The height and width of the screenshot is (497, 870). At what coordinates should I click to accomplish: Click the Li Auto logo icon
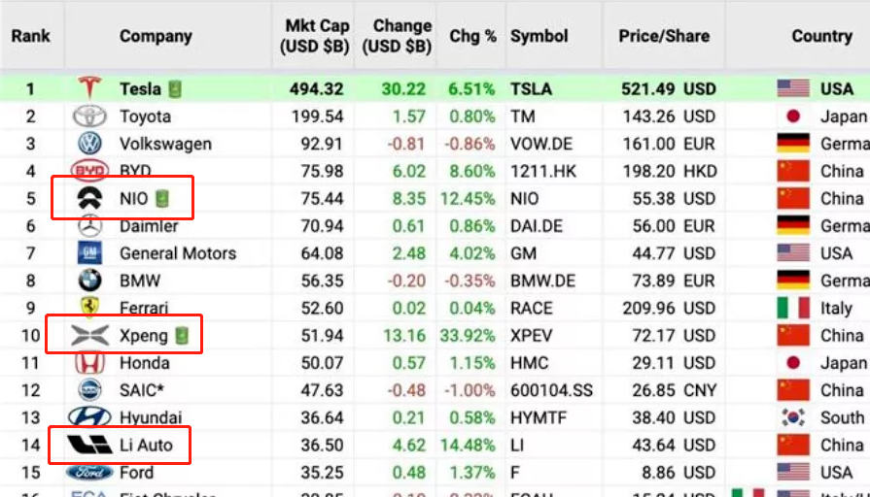(x=89, y=446)
